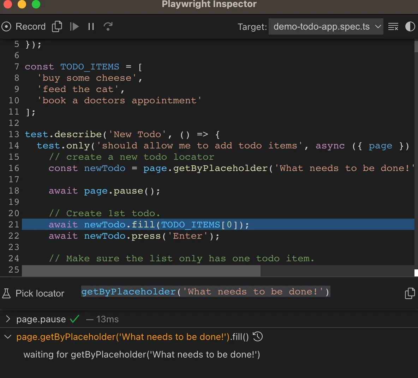This screenshot has width=418, height=378.
Task: Open the Target file dropdown demo-todo-app.spec.ts
Action: [x=326, y=26]
